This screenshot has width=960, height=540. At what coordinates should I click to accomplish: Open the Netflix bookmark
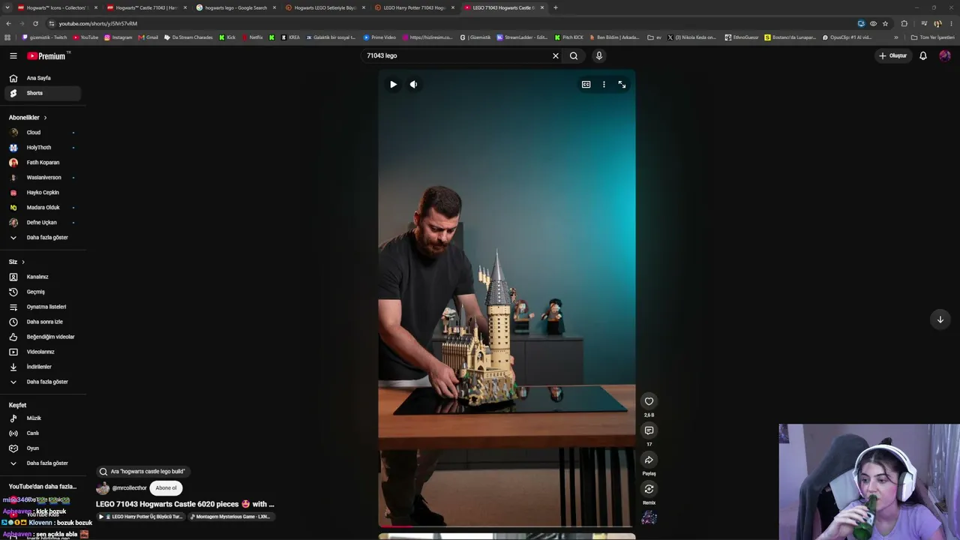pyautogui.click(x=252, y=37)
